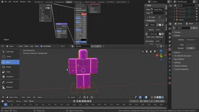This screenshot has height=112, width=199.
Task: Activate the Transform tool
Action: [x=10, y=77]
